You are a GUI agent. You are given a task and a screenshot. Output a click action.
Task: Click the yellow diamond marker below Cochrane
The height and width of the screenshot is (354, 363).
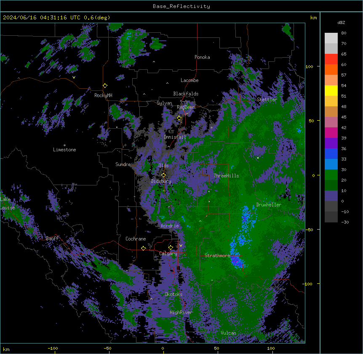(143, 248)
